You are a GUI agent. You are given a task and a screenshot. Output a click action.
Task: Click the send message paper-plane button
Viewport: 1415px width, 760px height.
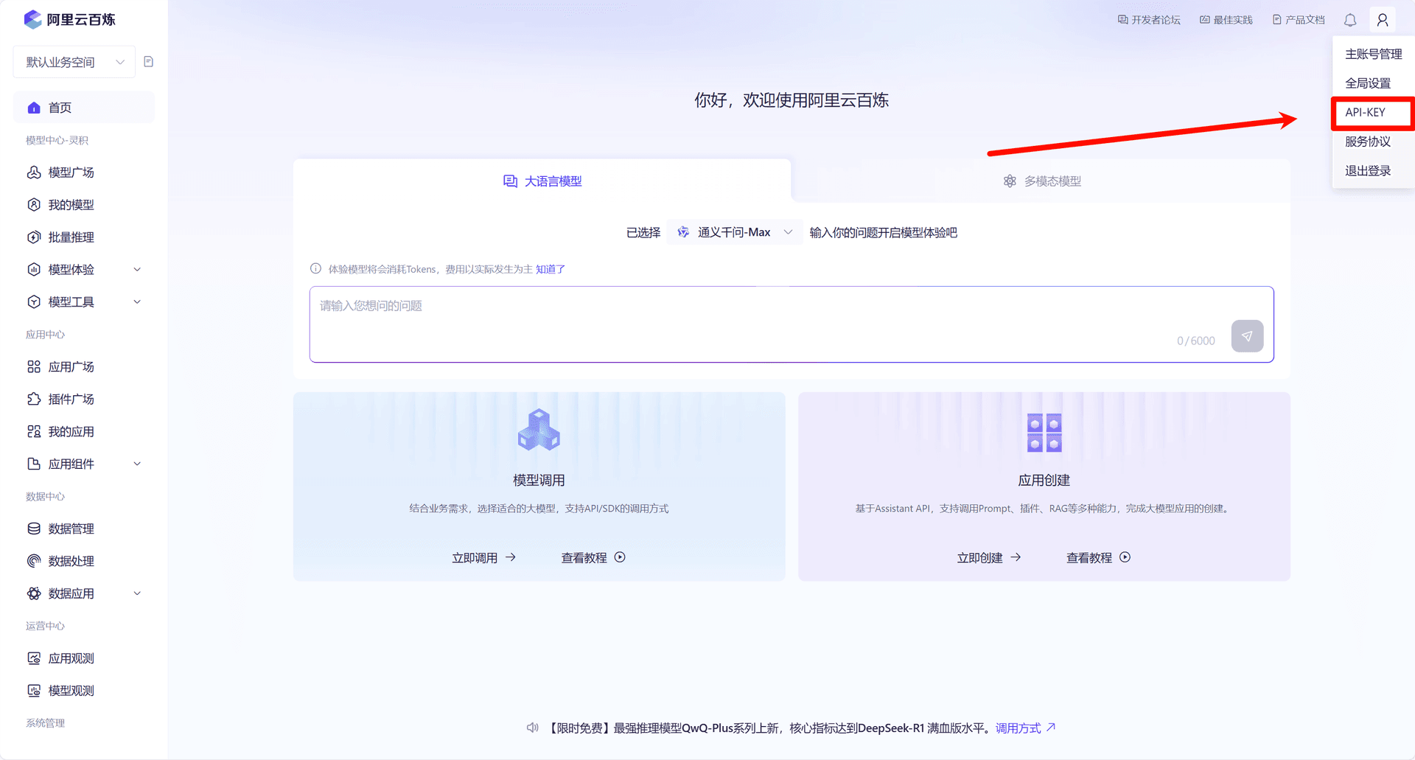click(x=1247, y=336)
